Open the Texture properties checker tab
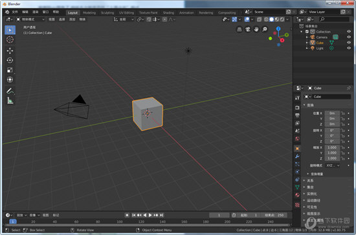This screenshot has height=235, width=356. pos(297,205)
